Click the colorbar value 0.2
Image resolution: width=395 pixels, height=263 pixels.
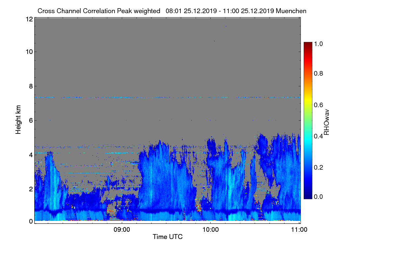click(x=319, y=167)
